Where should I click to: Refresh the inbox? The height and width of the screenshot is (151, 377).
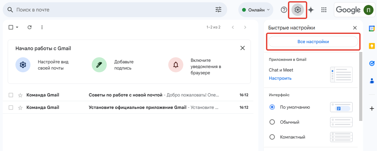pyautogui.click(x=30, y=27)
